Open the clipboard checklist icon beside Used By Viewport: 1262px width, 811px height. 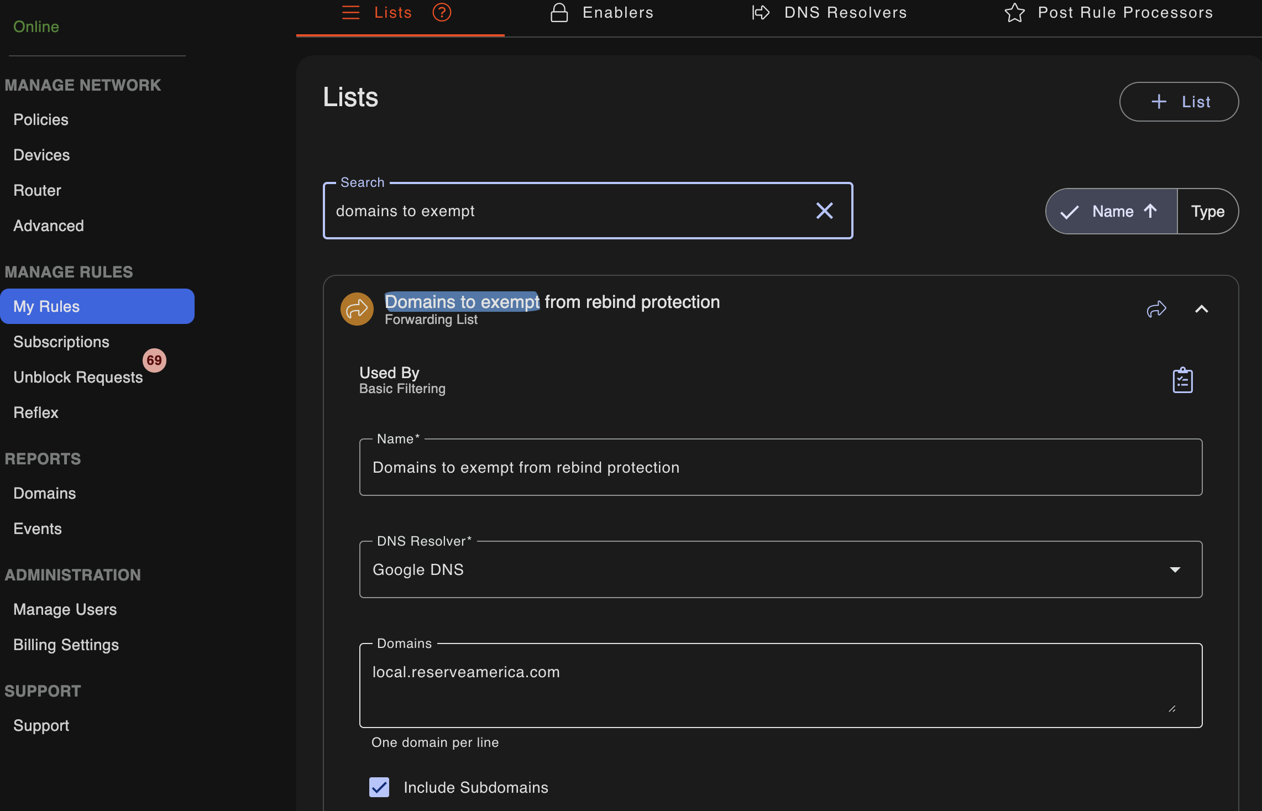tap(1182, 380)
